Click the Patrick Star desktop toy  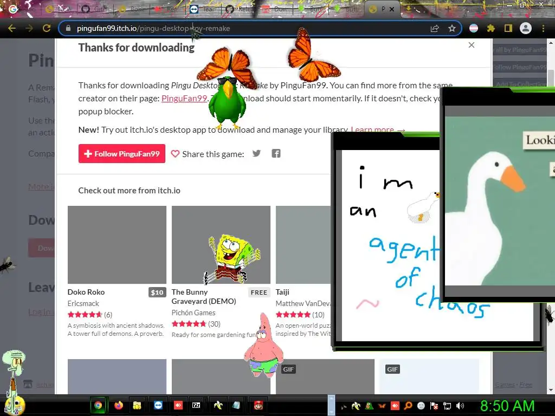pyautogui.click(x=264, y=345)
